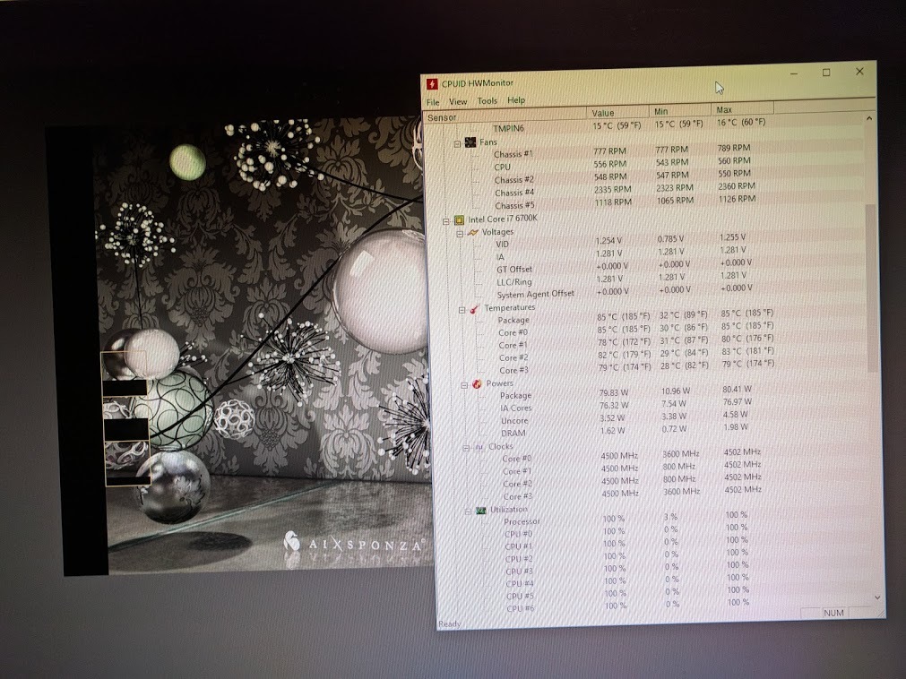Click the HWMonitor red lightning app icon

coord(432,84)
